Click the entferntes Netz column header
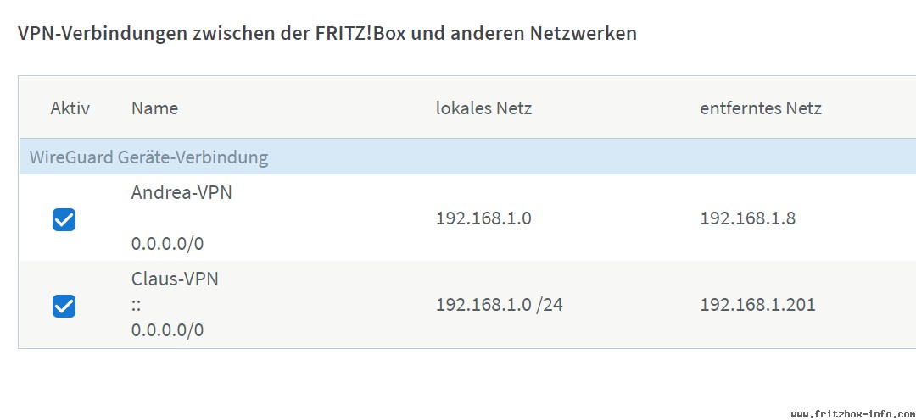 pos(761,108)
